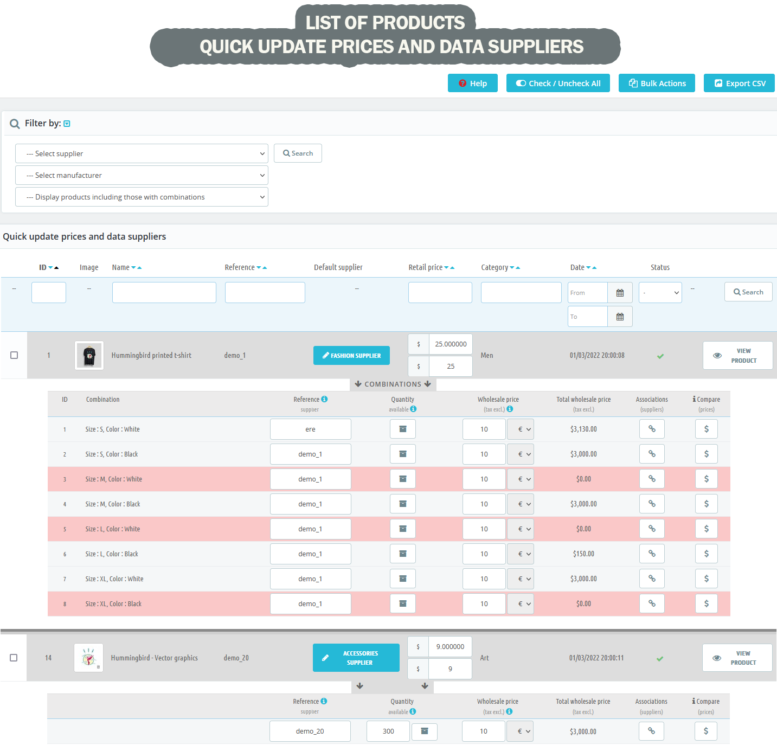
Task: Open the From date calendar picker
Action: [620, 293]
